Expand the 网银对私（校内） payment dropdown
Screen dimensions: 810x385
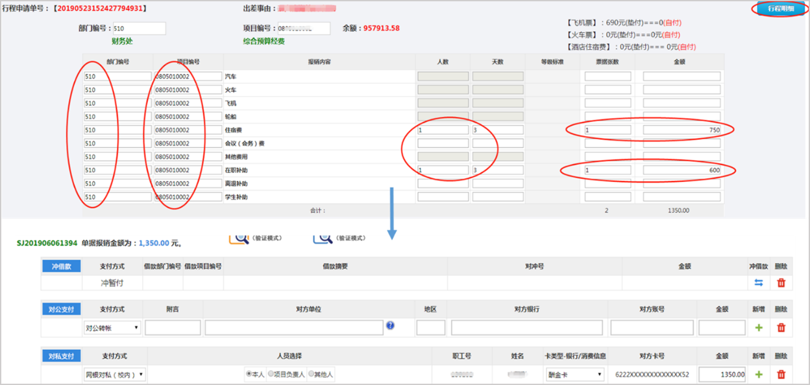point(115,375)
